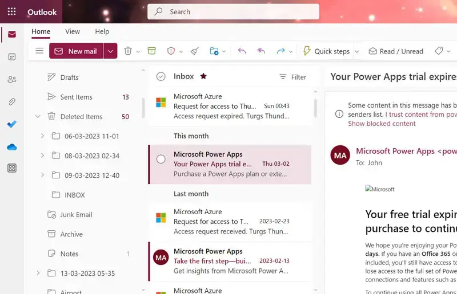Click the folder pane scrollbar

[x=143, y=108]
